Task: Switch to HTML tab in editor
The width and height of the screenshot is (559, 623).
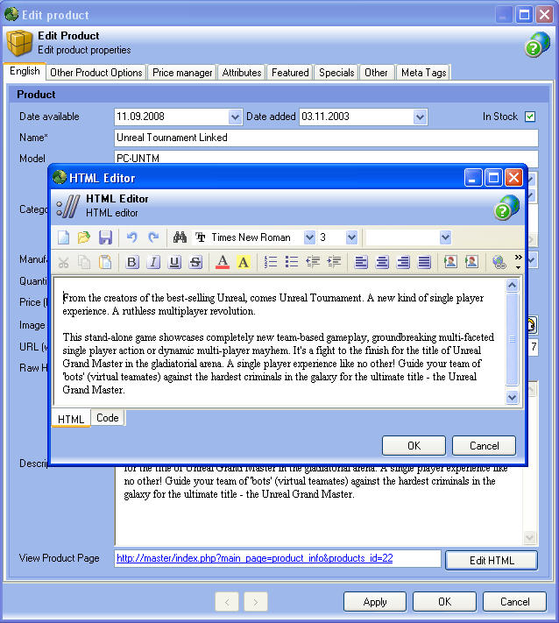Action: tap(71, 419)
